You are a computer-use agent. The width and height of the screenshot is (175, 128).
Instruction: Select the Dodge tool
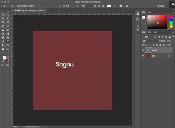(8, 38)
